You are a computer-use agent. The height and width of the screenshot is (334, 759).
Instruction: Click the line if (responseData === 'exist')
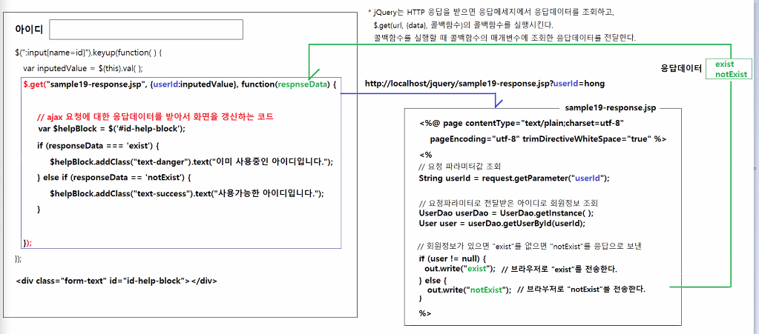(x=98, y=145)
